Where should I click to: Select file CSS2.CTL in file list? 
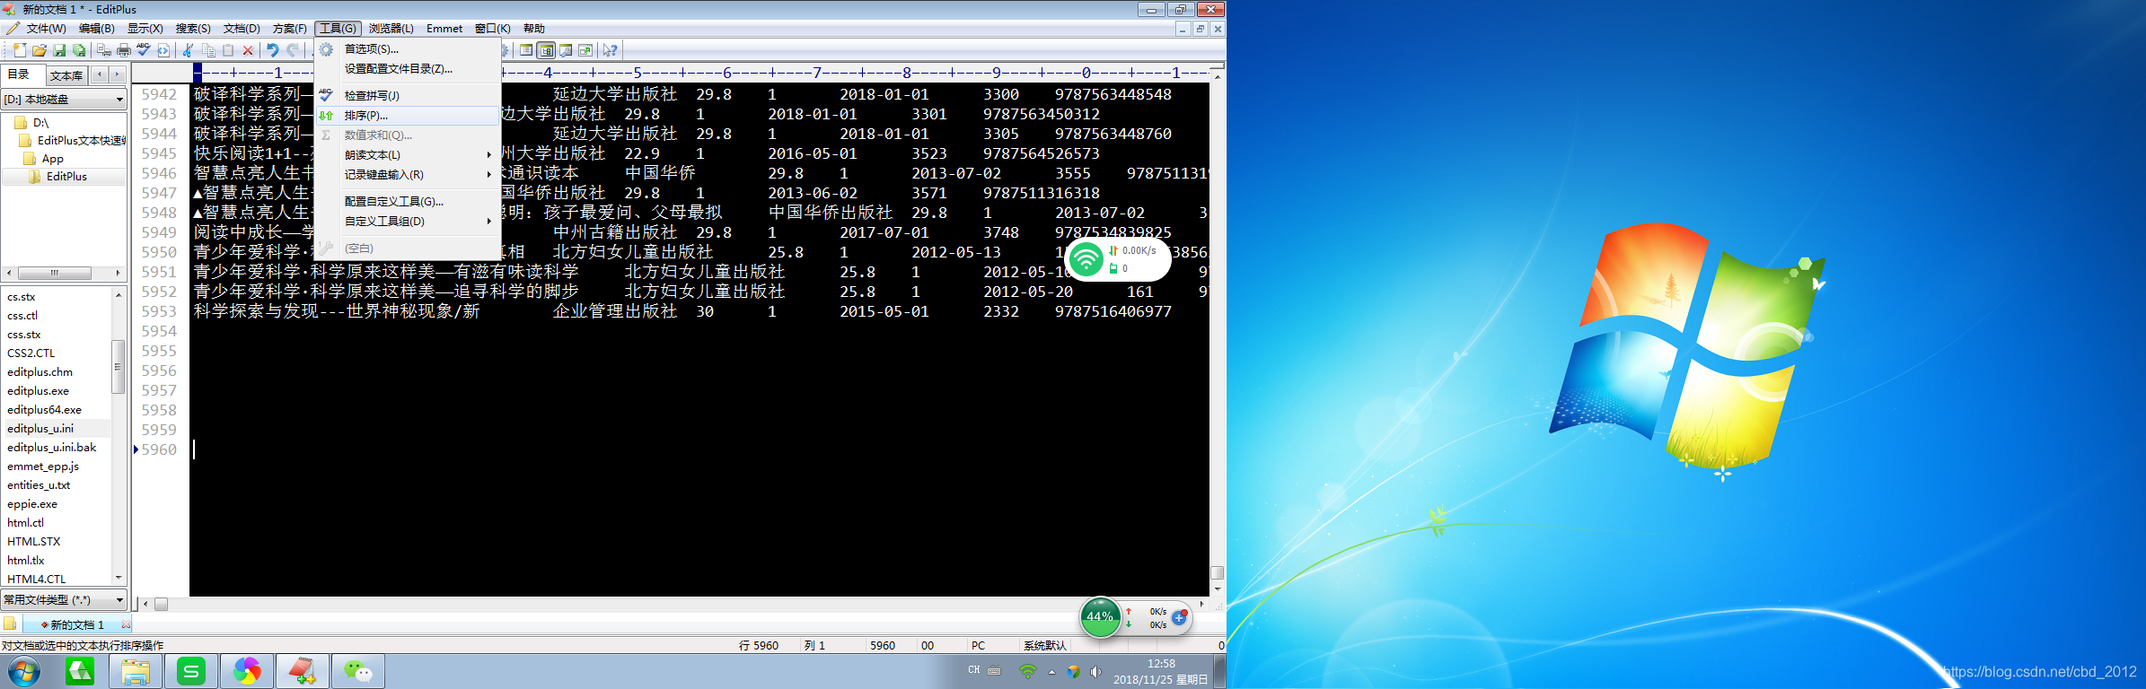click(x=31, y=353)
